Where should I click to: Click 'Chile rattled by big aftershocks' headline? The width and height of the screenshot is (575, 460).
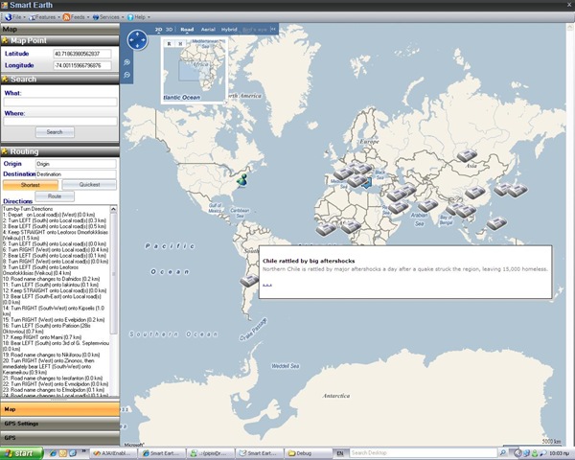[x=309, y=261]
